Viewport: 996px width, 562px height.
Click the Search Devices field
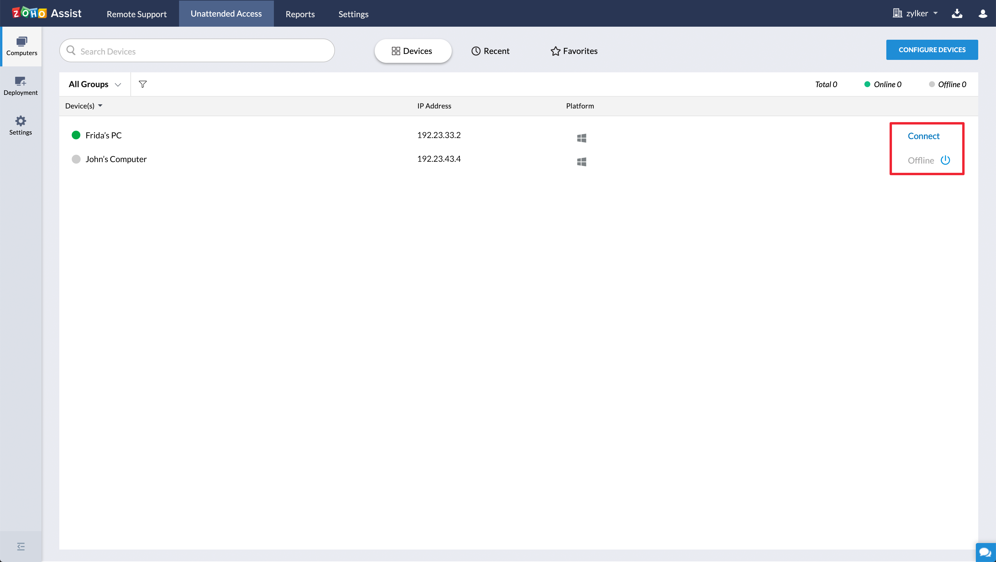pos(197,51)
